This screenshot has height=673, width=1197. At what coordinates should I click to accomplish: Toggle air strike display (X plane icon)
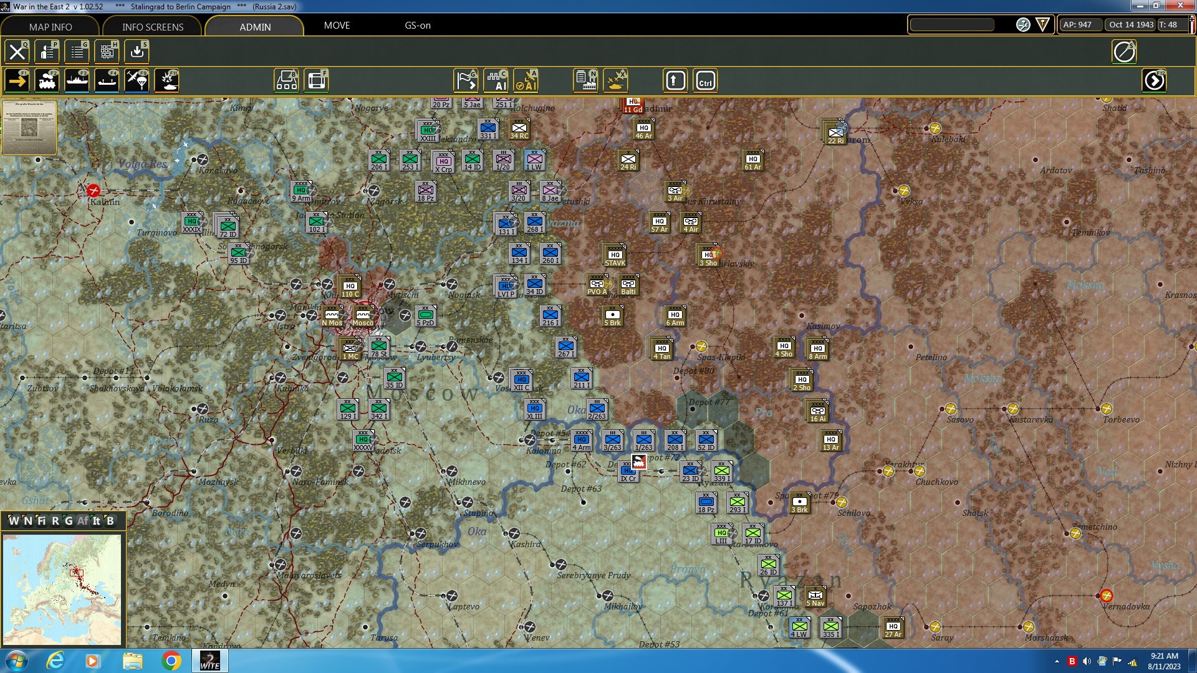[x=617, y=80]
